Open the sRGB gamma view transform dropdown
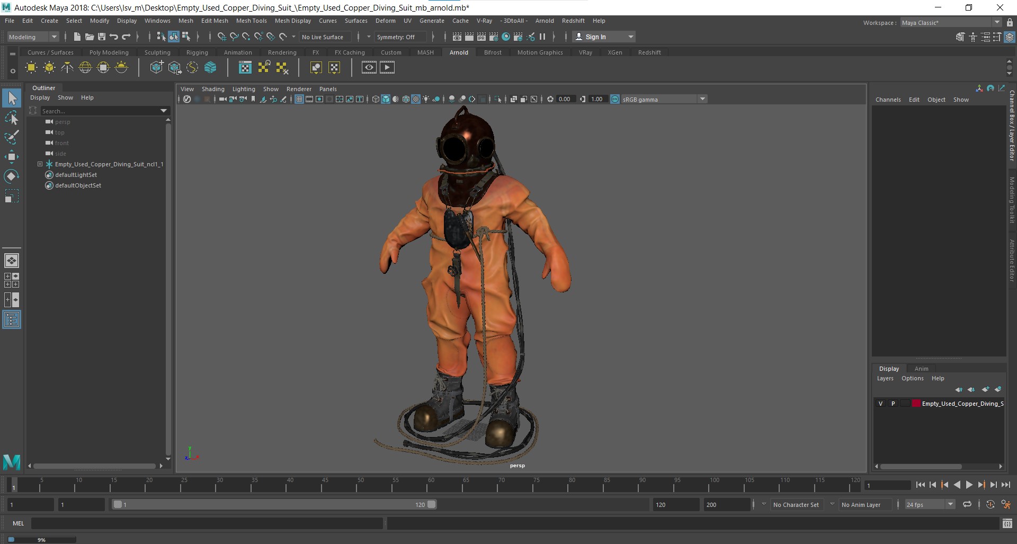Viewport: 1017px width, 544px height. pos(702,99)
